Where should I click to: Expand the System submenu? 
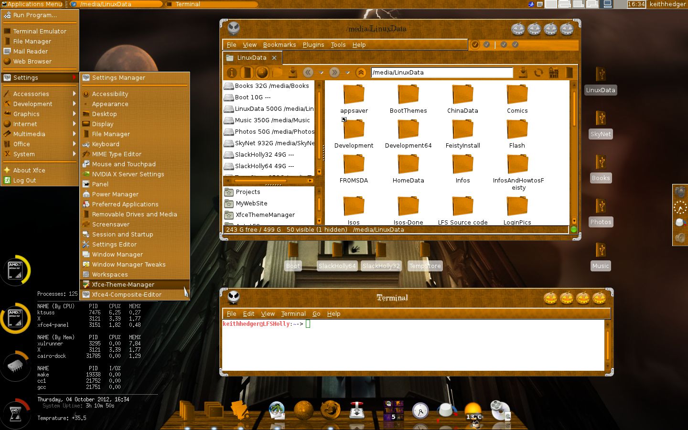click(40, 154)
